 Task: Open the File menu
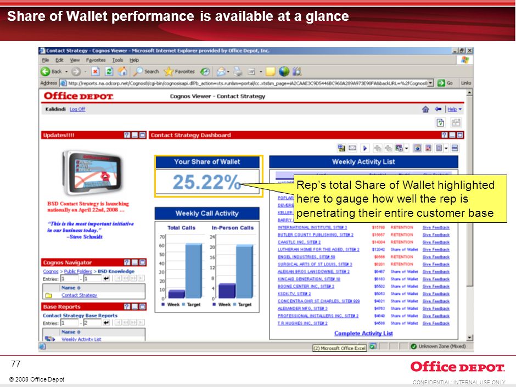click(46, 60)
